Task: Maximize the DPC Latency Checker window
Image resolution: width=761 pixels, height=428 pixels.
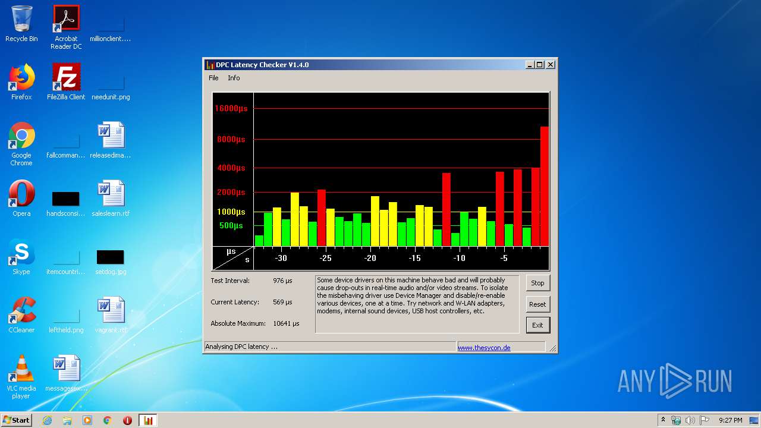Action: 539,65
